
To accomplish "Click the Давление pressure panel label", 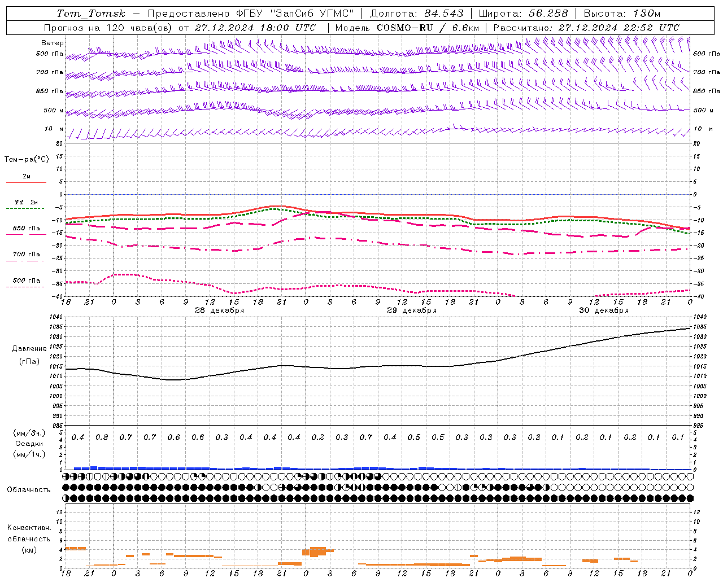I will coord(29,349).
